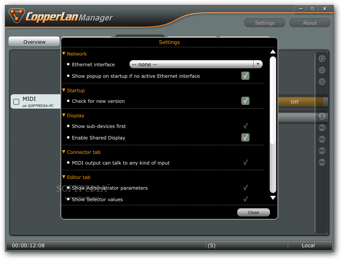Viewport: 342px width, 260px height.
Task: Close the CopperLan Manager window
Action: (325, 9)
